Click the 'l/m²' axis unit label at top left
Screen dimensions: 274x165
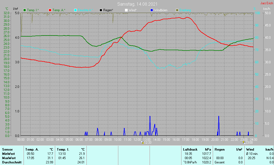point(16,9)
